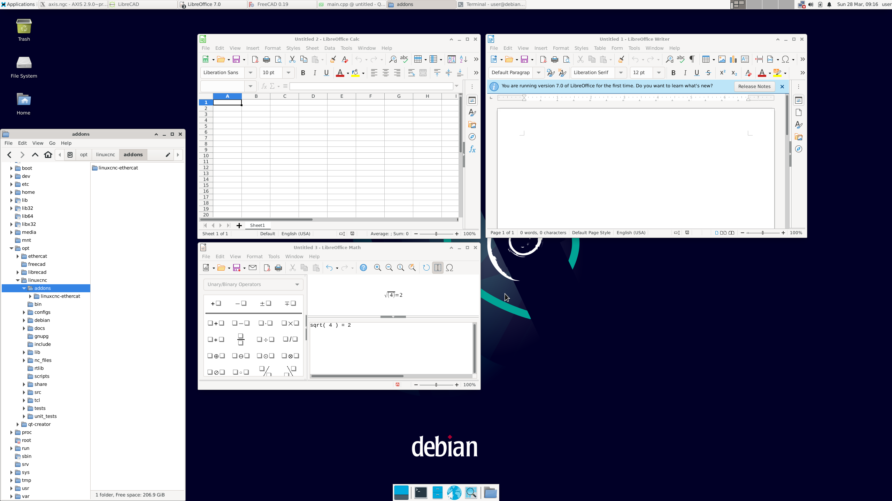892x501 pixels.
Task: Open Liberation Serif font dropdown in Writer
Action: 621,73
